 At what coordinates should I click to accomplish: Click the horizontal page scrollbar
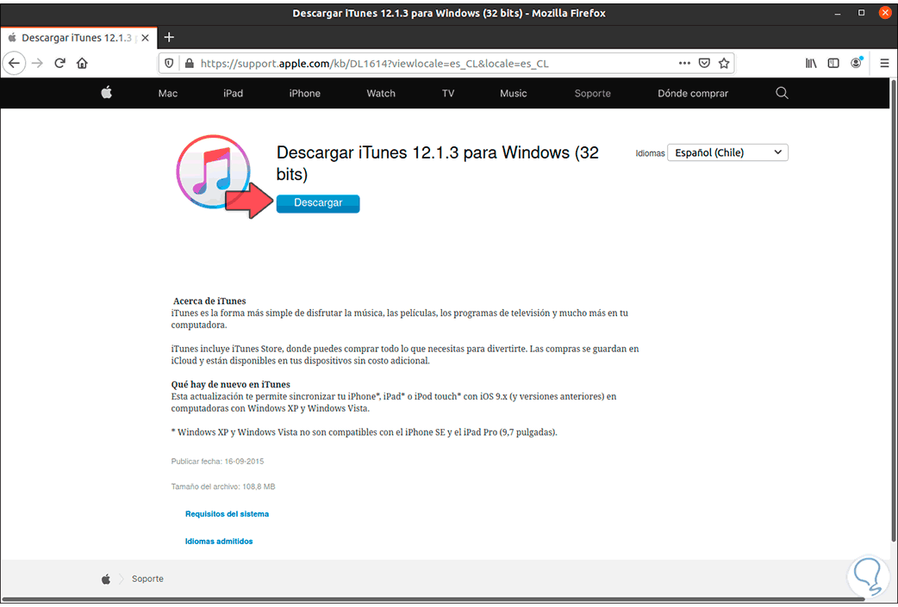point(433,599)
